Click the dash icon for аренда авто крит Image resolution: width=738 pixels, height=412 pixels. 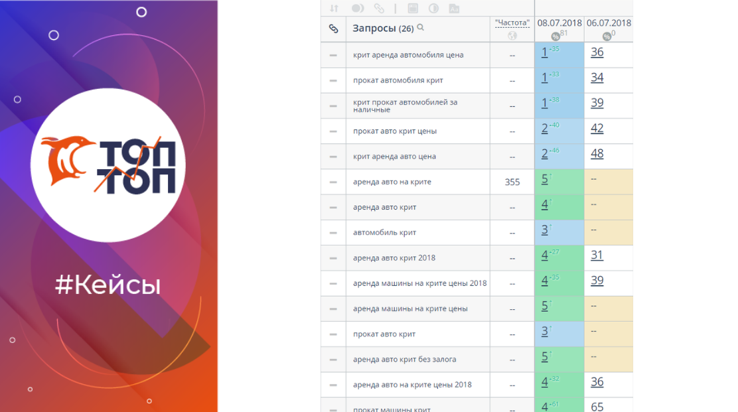tap(333, 208)
